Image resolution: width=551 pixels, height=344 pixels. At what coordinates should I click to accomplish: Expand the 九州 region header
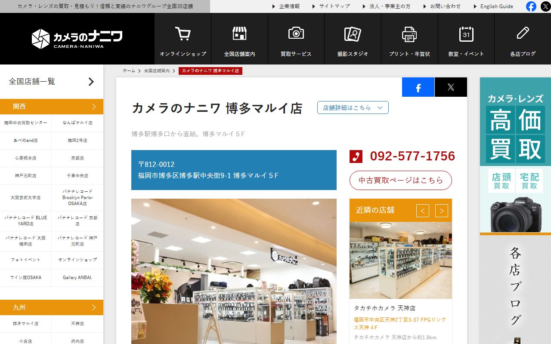pyautogui.click(x=52, y=307)
